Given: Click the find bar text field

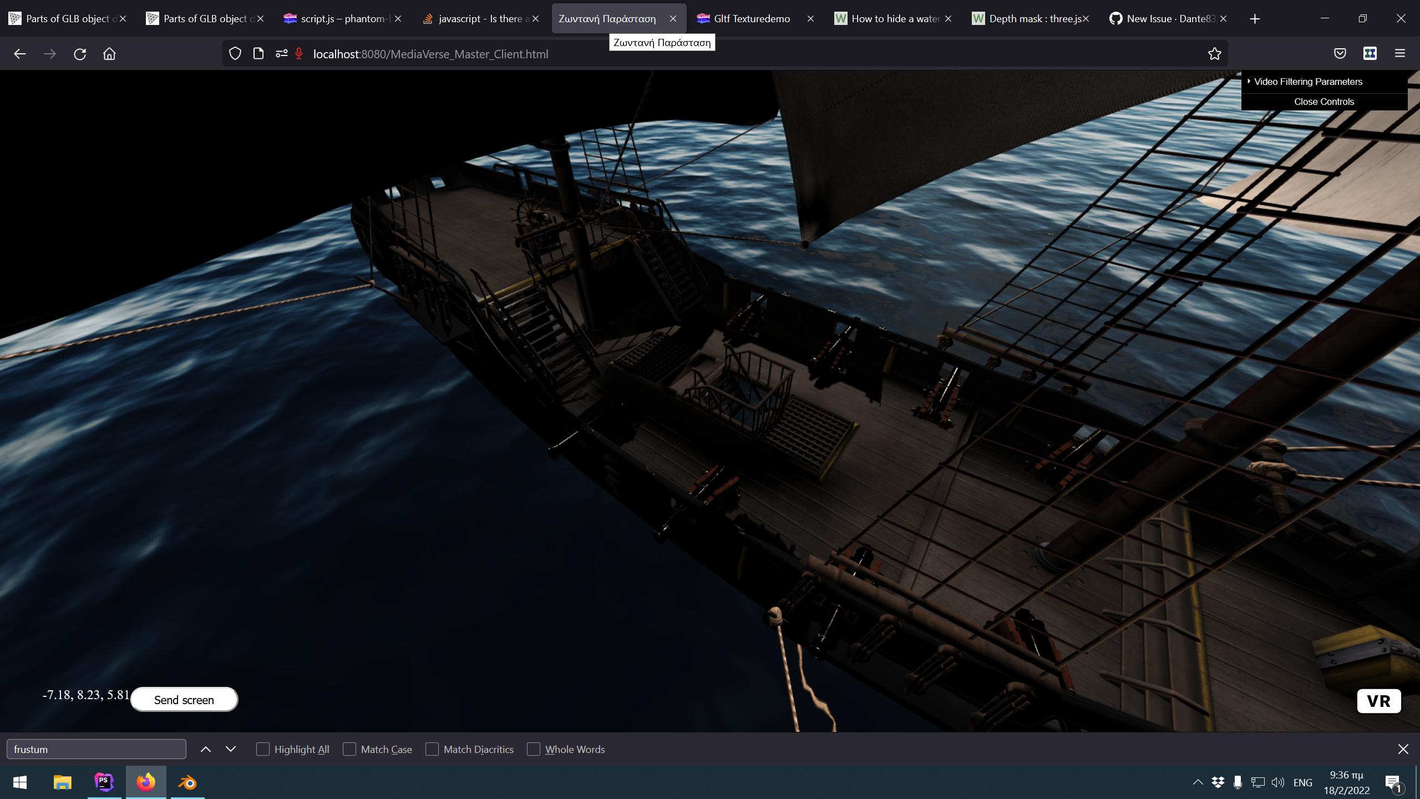Looking at the screenshot, I should [97, 749].
